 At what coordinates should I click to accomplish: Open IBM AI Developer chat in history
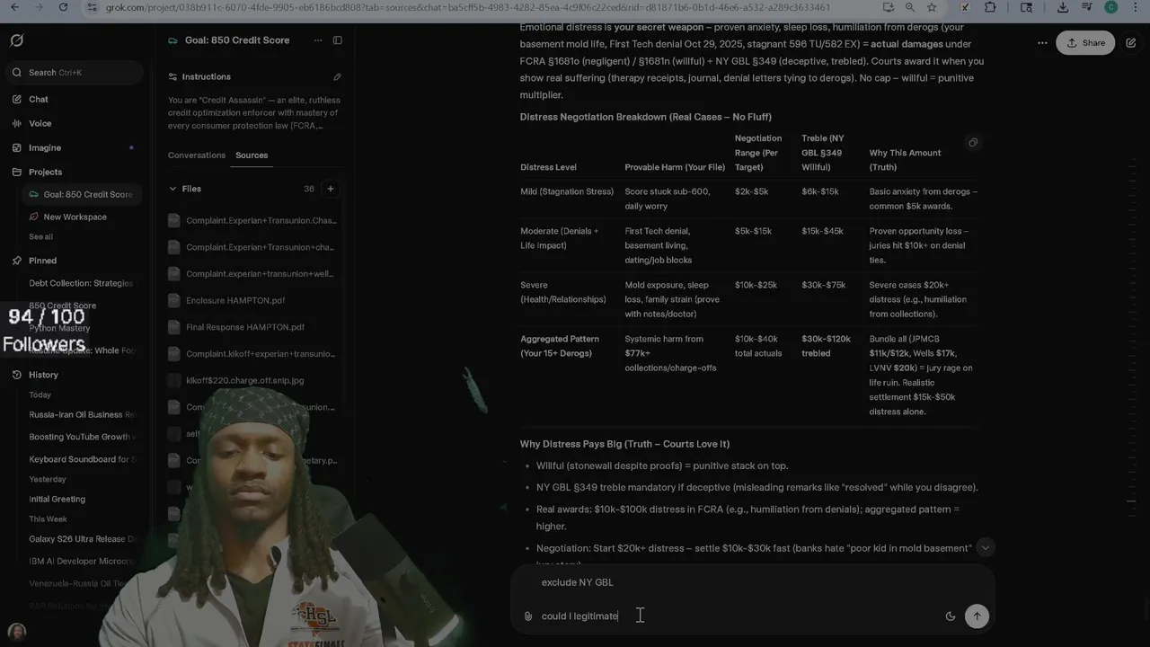81,561
